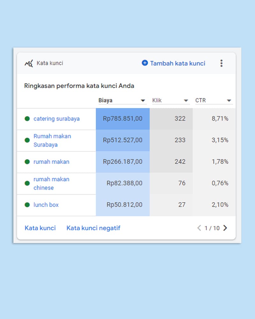Click the keyword search chart icon
The width and height of the screenshot is (255, 319).
(x=29, y=63)
